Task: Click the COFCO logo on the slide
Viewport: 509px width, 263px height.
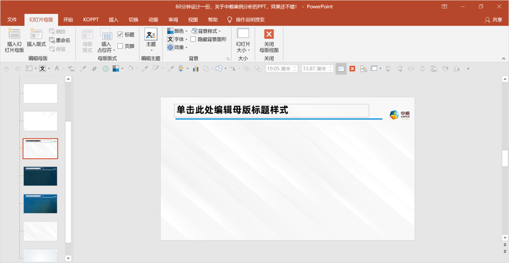Action: [400, 115]
